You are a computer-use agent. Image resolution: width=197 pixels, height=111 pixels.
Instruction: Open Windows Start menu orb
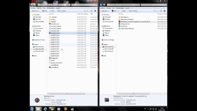(x=32, y=109)
